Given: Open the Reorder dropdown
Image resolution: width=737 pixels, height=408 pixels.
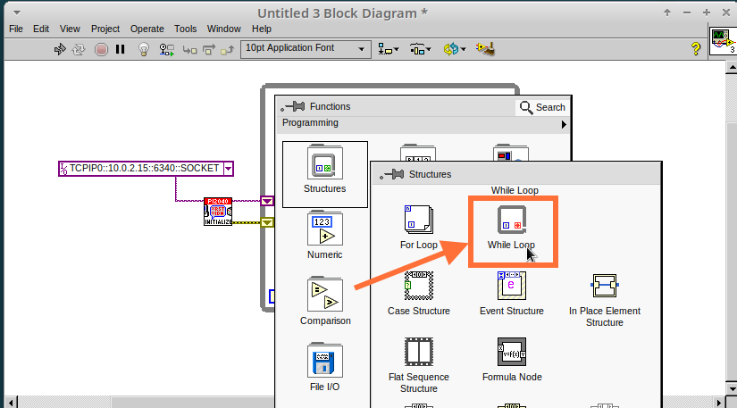Looking at the screenshot, I should point(454,49).
